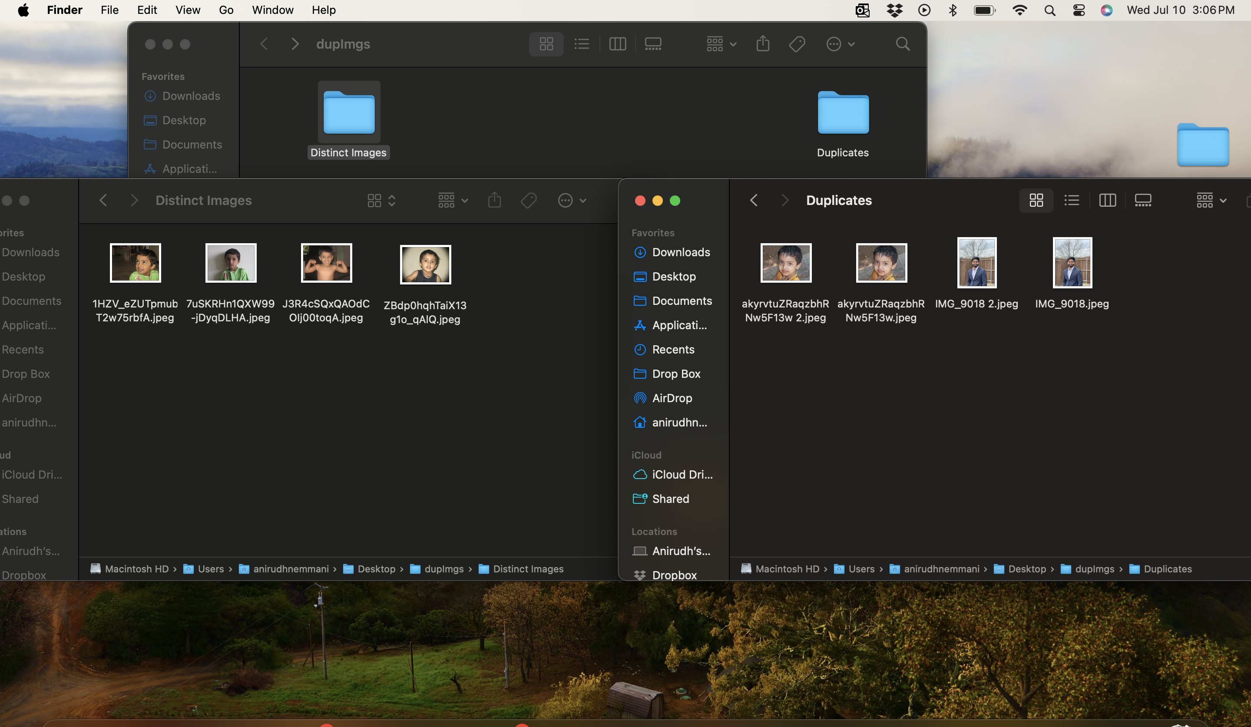Switch Duplicates window to gallery view
Image resolution: width=1251 pixels, height=727 pixels.
click(1143, 201)
